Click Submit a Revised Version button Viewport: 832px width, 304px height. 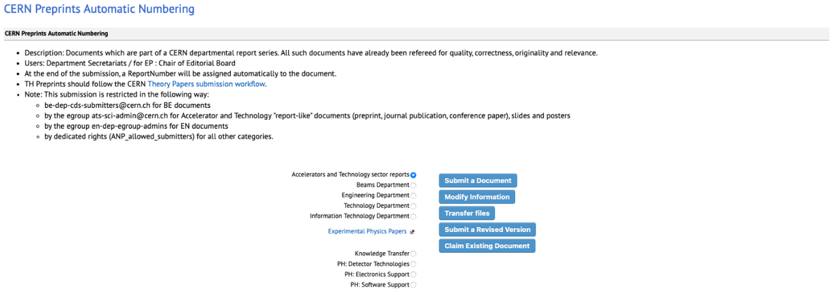(x=488, y=230)
